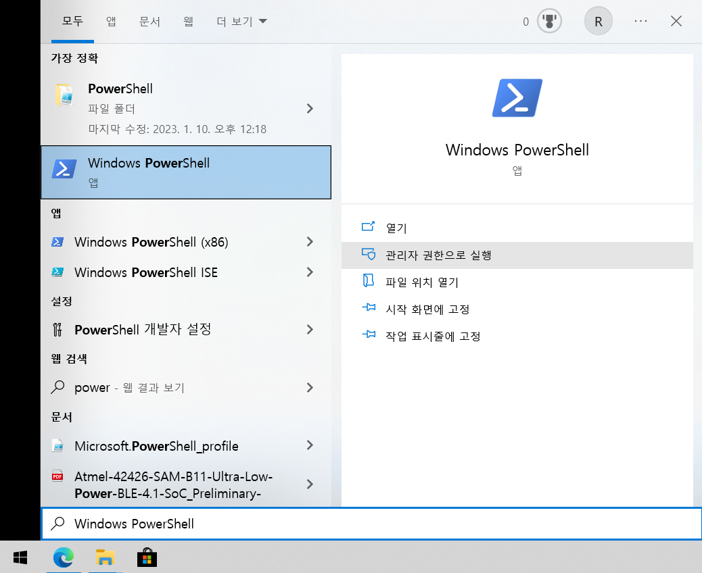Click the search input containing Windows PowerShell
702x573 pixels.
[371, 524]
